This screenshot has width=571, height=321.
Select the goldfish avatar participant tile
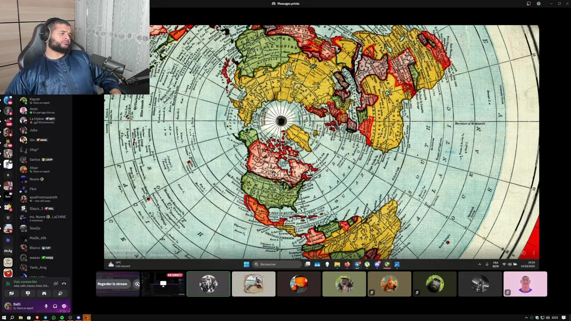[x=389, y=284]
